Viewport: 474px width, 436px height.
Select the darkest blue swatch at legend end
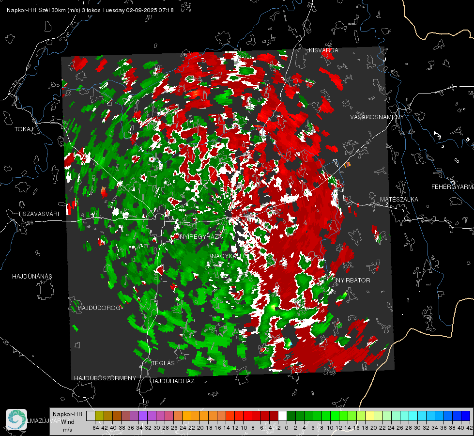click(x=466, y=416)
